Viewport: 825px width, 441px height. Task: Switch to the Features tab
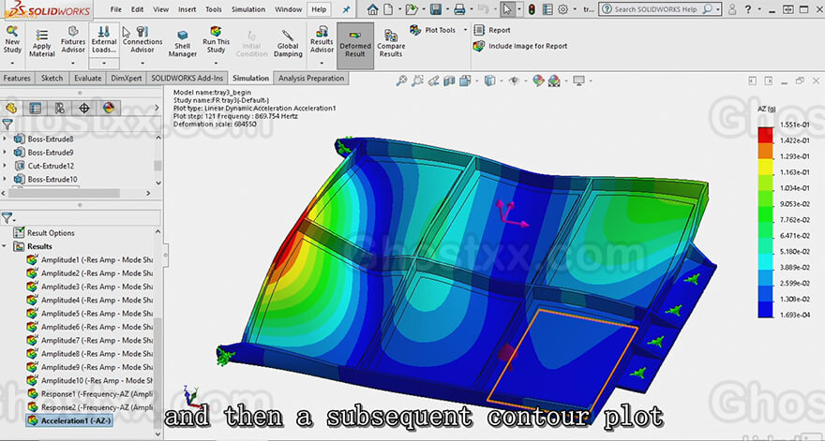point(17,79)
